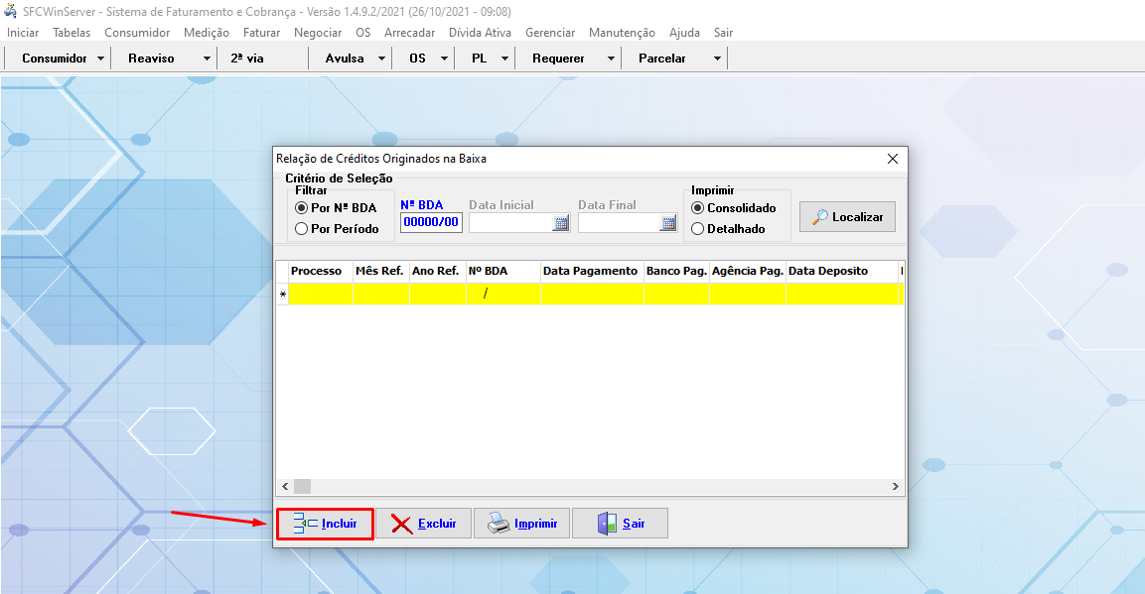1145x594 pixels.
Task: Open the Dívida Ativa menu
Action: coord(480,33)
